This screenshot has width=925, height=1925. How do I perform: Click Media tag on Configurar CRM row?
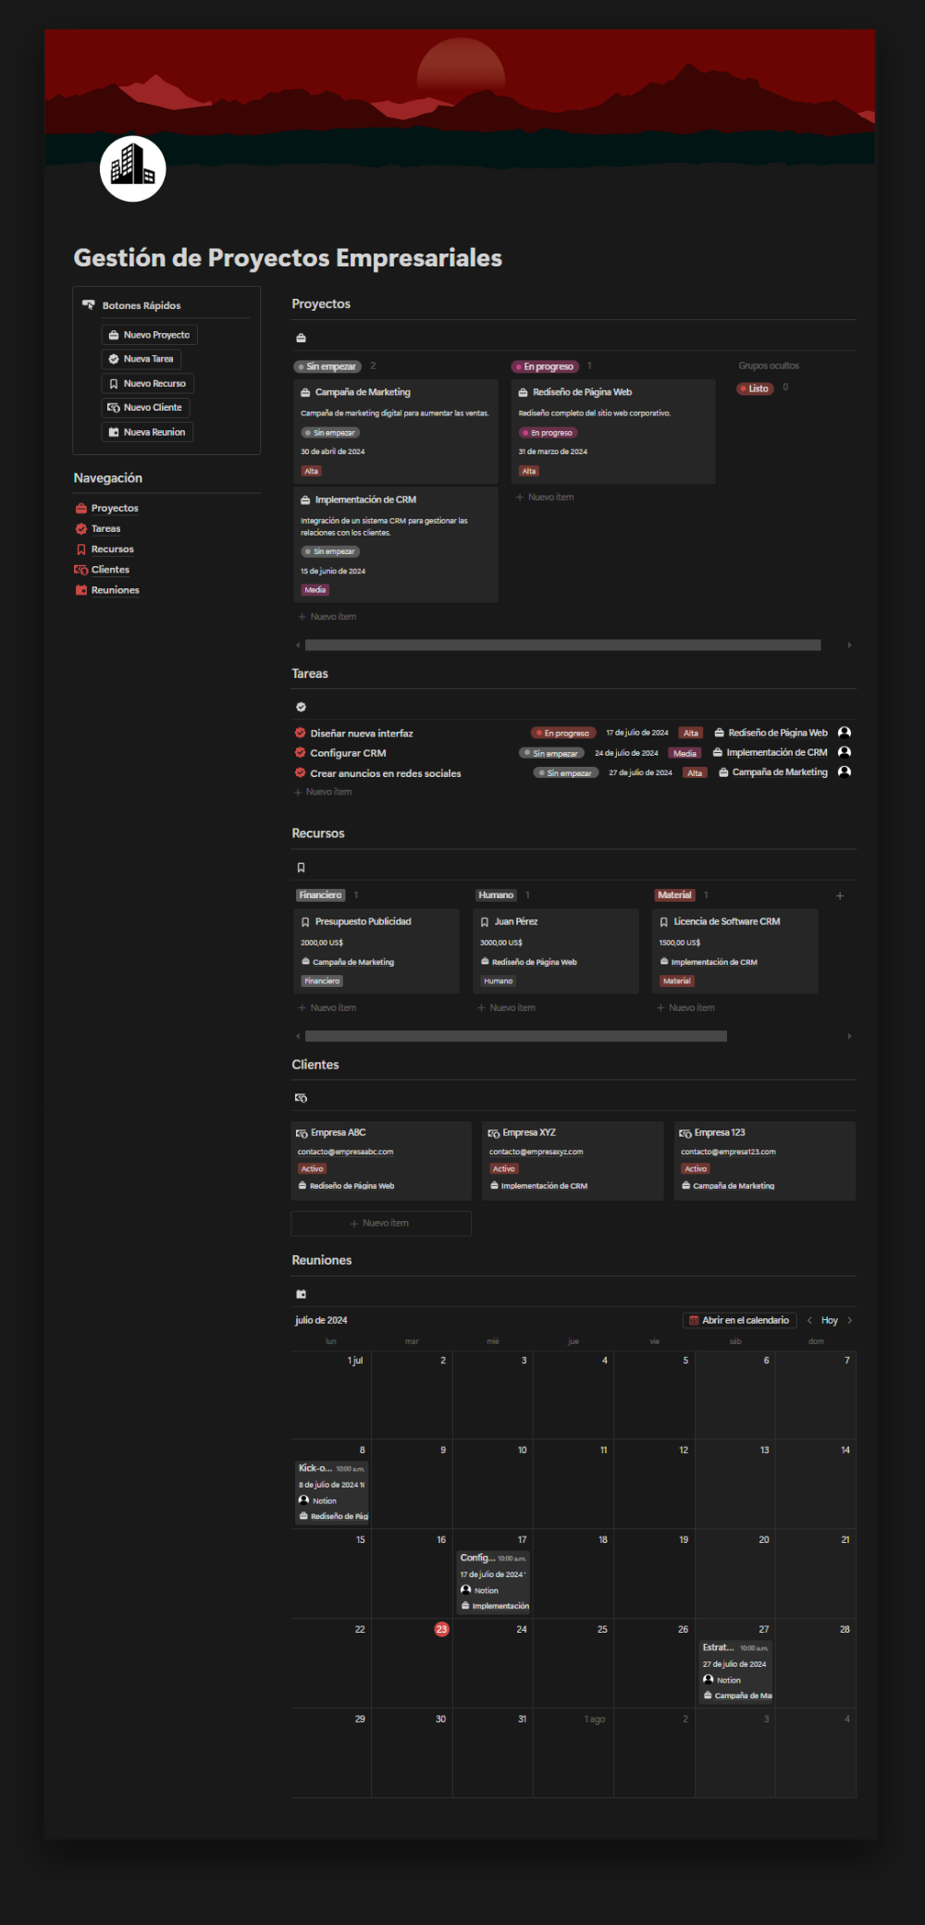pos(684,753)
